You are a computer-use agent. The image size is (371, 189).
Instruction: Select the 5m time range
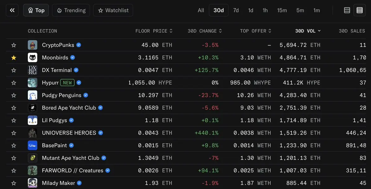coord(300,10)
